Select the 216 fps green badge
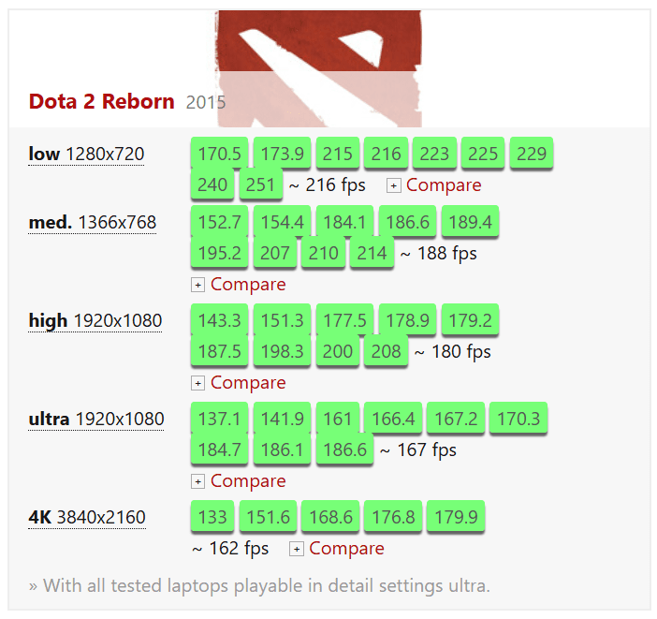The width and height of the screenshot is (657, 619). click(386, 154)
